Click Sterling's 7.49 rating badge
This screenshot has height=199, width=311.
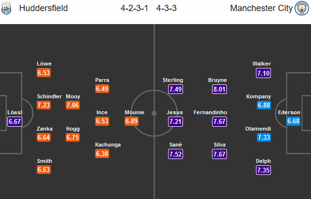coord(176,89)
